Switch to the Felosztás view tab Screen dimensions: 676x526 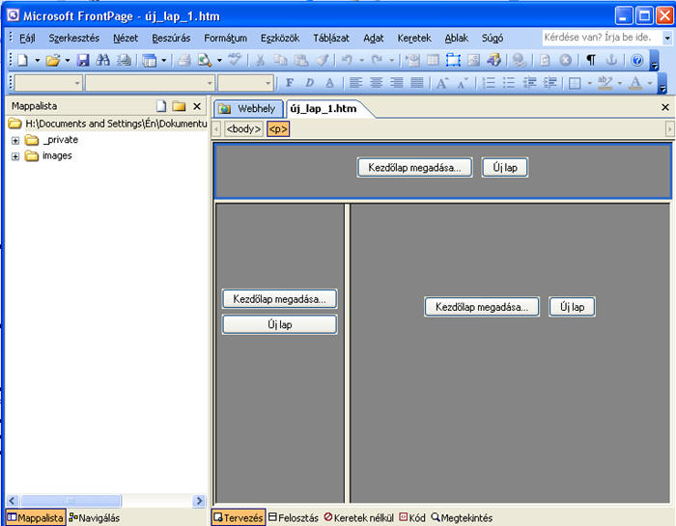[x=294, y=517]
